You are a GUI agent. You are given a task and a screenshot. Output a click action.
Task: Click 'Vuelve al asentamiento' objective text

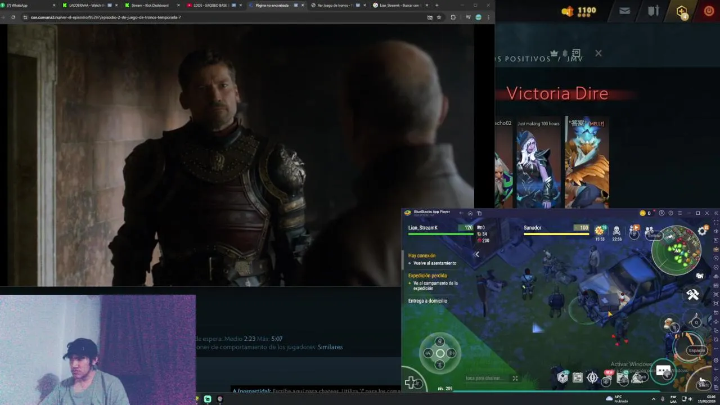[435, 263]
